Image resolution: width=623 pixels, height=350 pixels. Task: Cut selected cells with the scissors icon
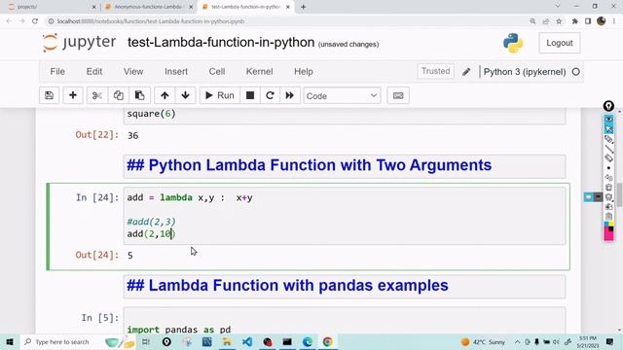coord(97,95)
